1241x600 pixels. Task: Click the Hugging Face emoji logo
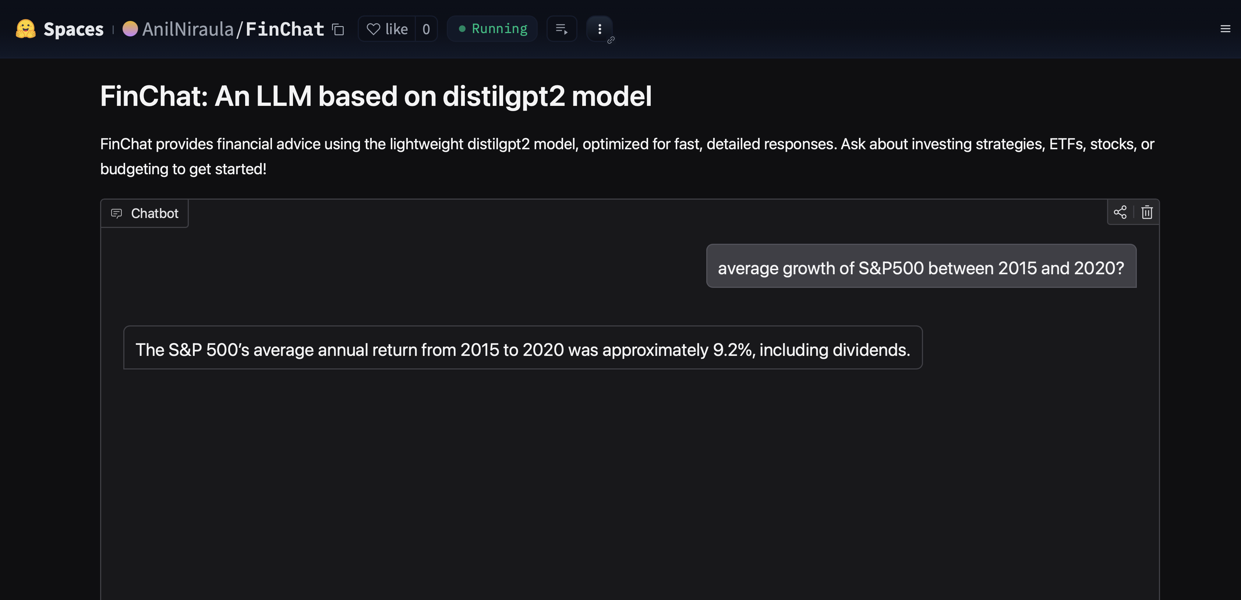pyautogui.click(x=25, y=29)
